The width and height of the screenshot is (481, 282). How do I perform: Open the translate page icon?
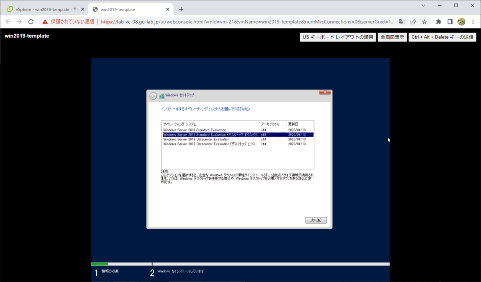click(x=402, y=22)
